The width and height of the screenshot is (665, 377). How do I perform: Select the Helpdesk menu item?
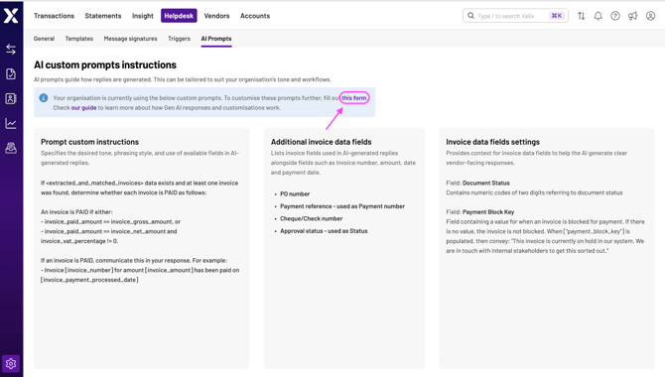pyautogui.click(x=179, y=16)
